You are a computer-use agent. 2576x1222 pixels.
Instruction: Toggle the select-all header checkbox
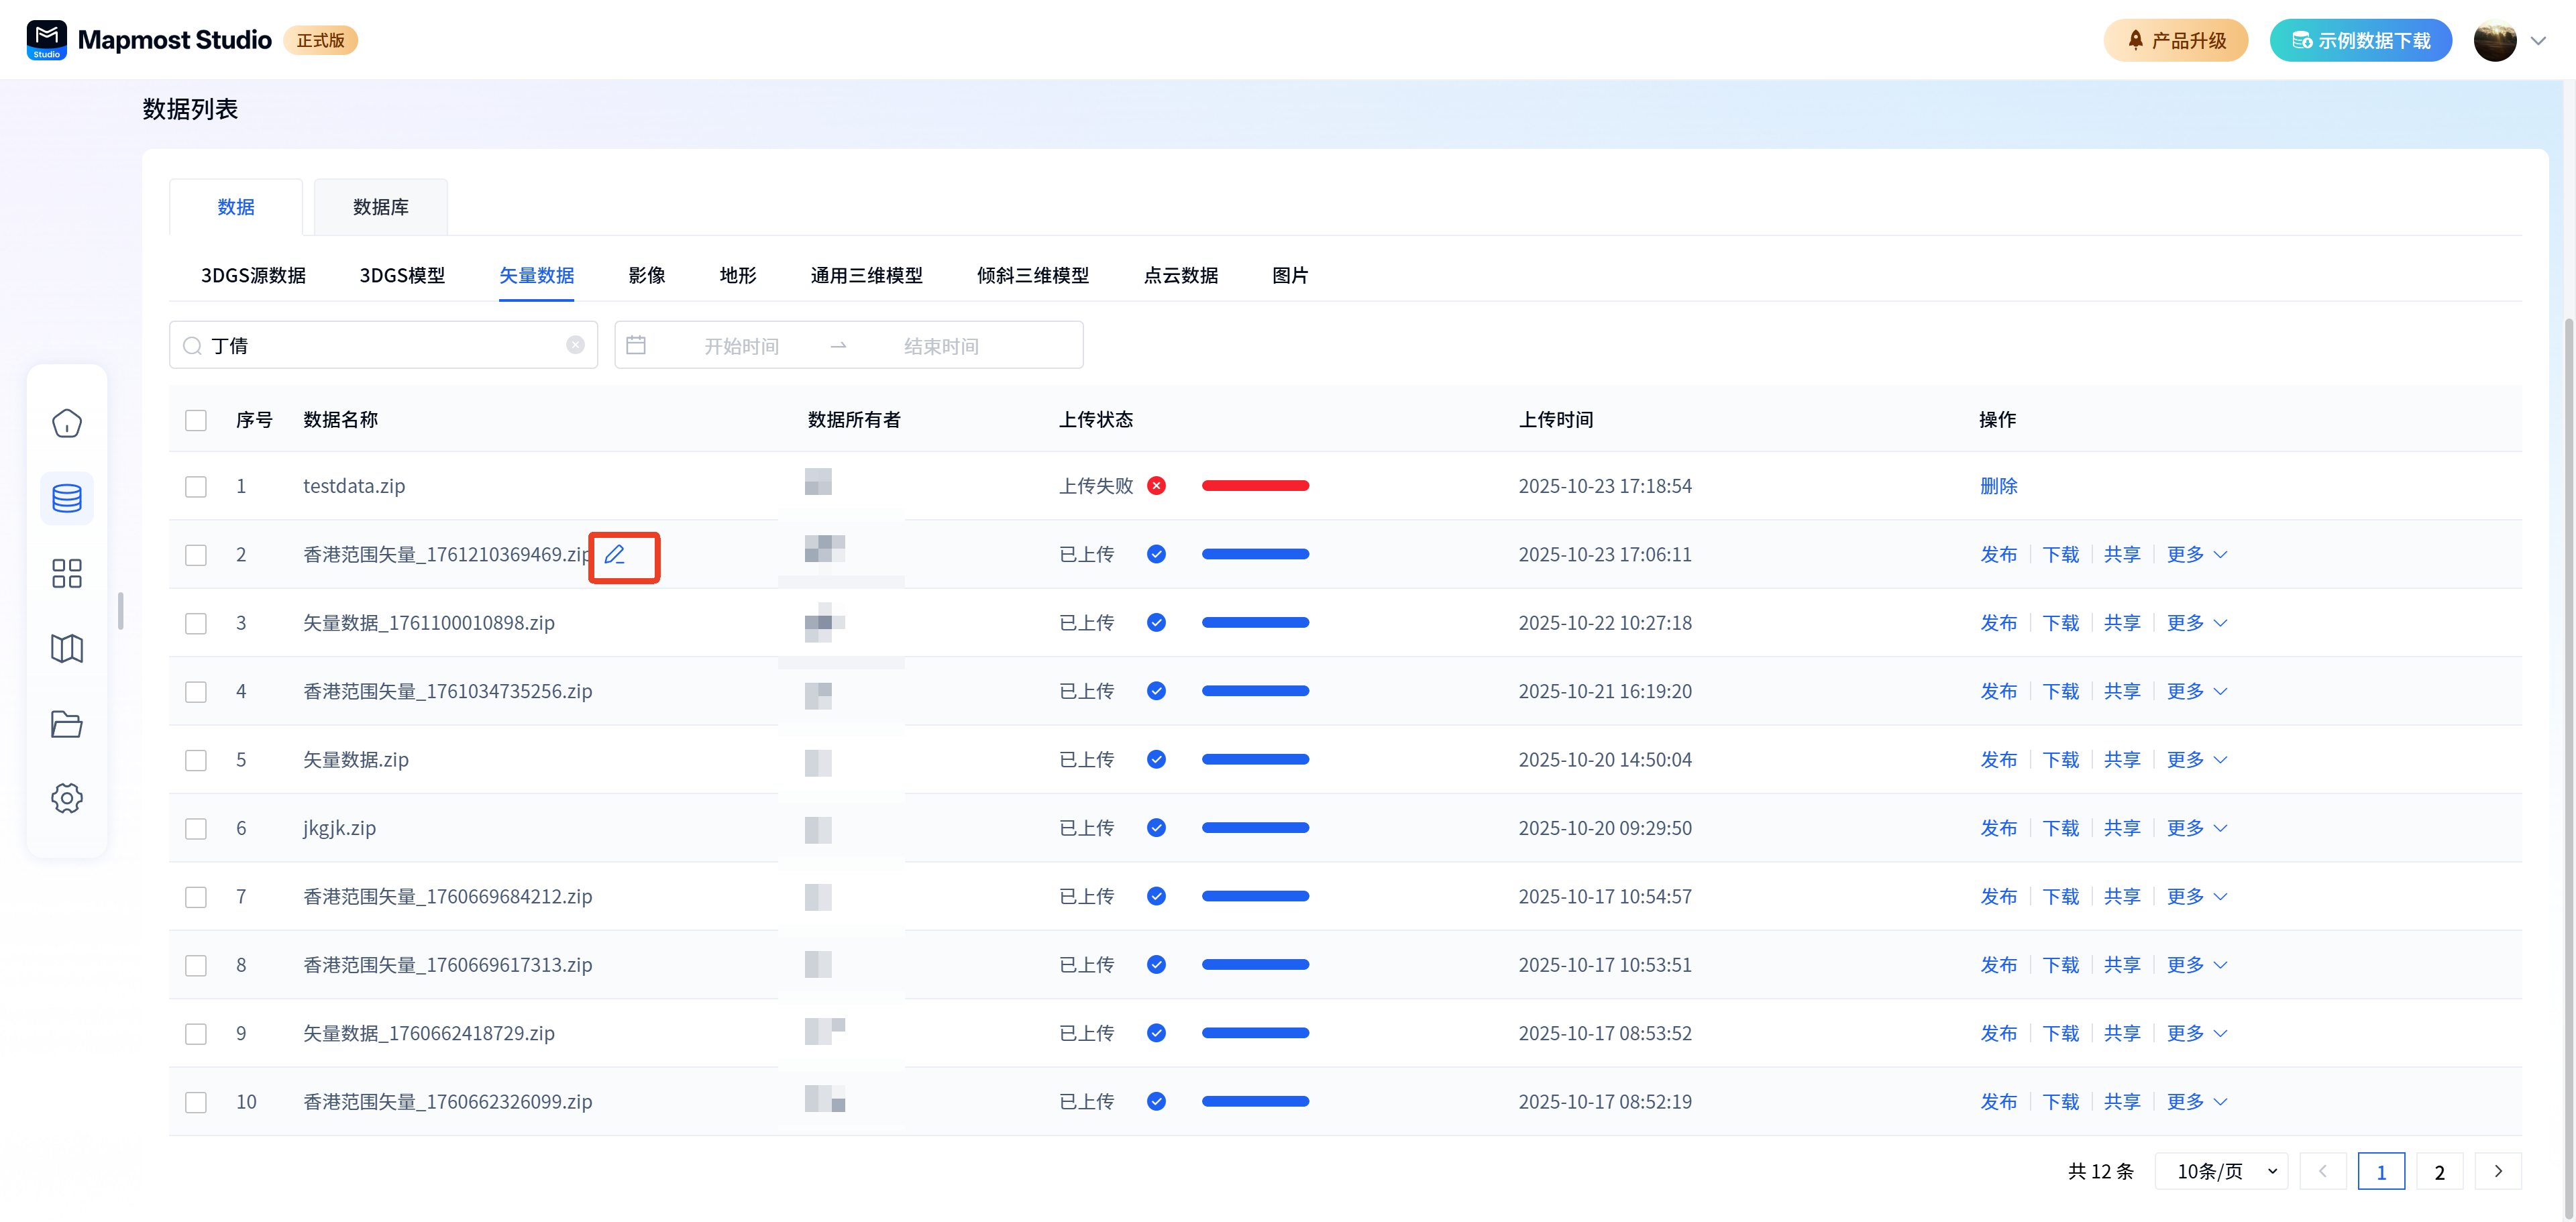(196, 420)
